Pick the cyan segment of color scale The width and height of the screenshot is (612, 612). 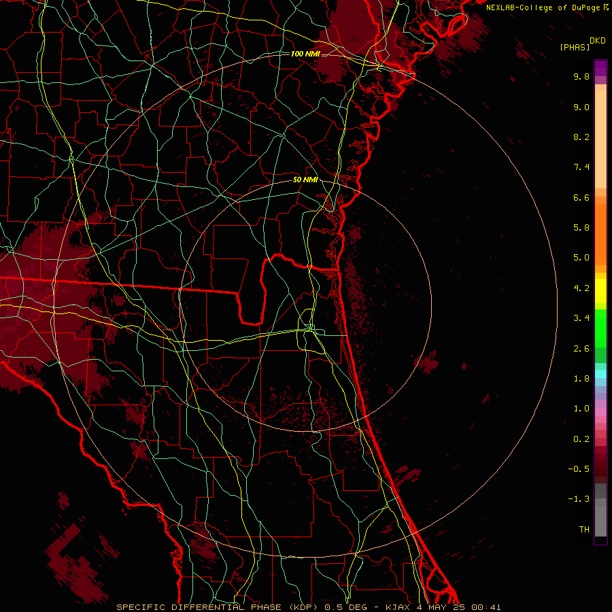[600, 374]
